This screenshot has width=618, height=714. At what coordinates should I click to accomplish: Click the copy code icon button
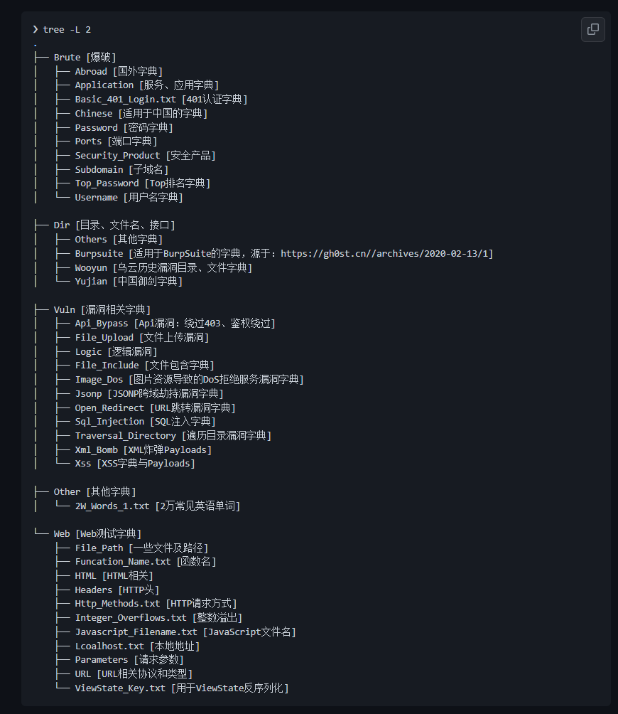[593, 30]
